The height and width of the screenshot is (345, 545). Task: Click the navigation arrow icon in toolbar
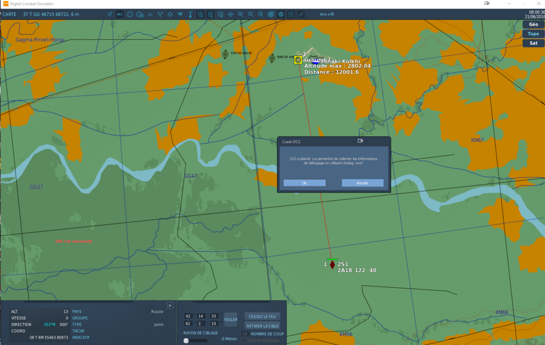click(110, 14)
